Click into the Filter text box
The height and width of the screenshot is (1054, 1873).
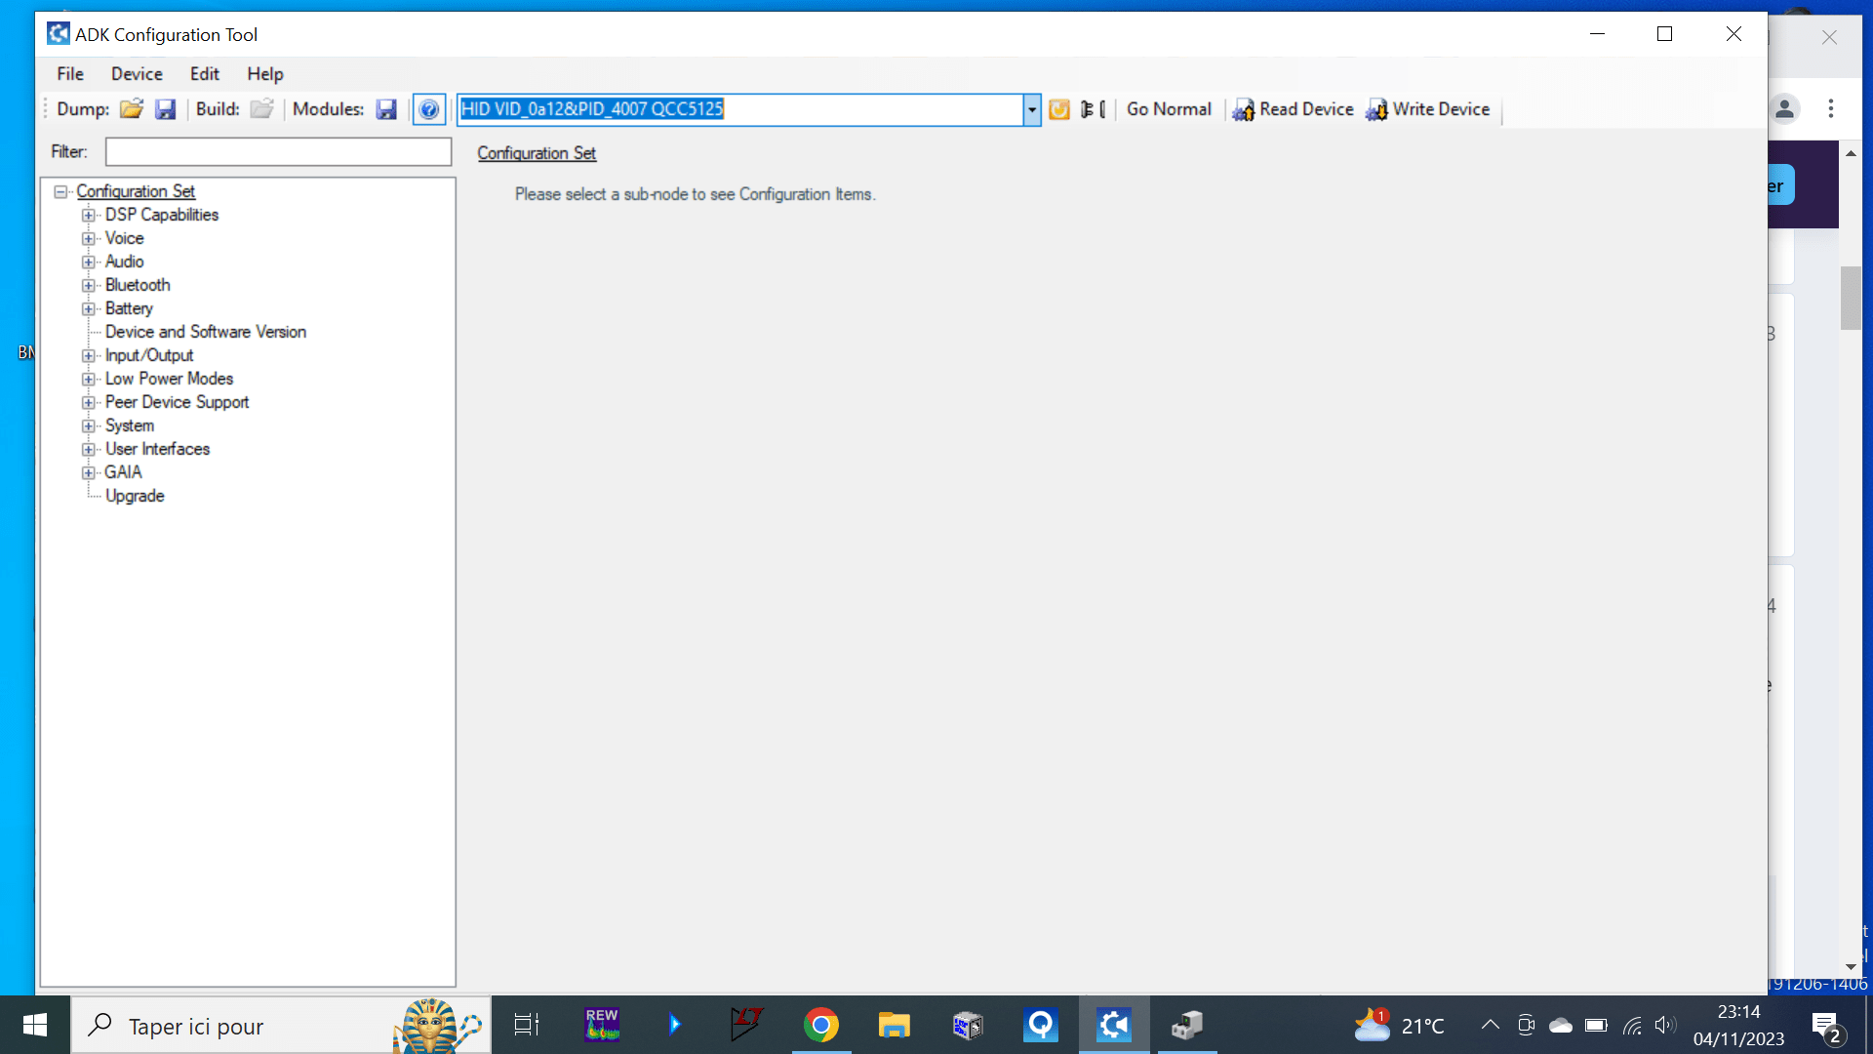(278, 151)
